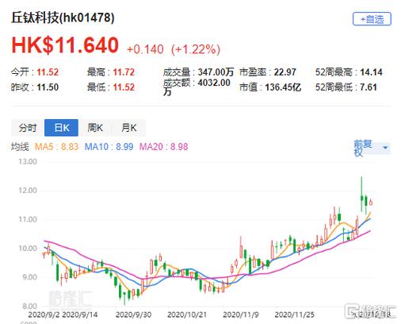401x324 pixels.
Task: Click the 均线 label
Action: tap(20, 147)
